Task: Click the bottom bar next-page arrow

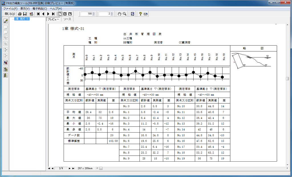Action: [x=70, y=168]
